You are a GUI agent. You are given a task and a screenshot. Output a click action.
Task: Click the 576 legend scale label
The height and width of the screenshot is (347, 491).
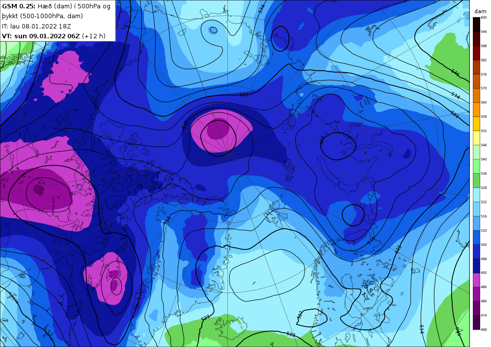(484, 74)
